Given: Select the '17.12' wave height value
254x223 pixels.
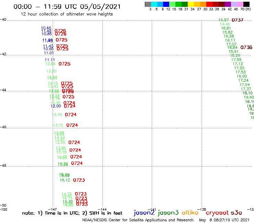Looking at the screenshot, I should 238,64.
